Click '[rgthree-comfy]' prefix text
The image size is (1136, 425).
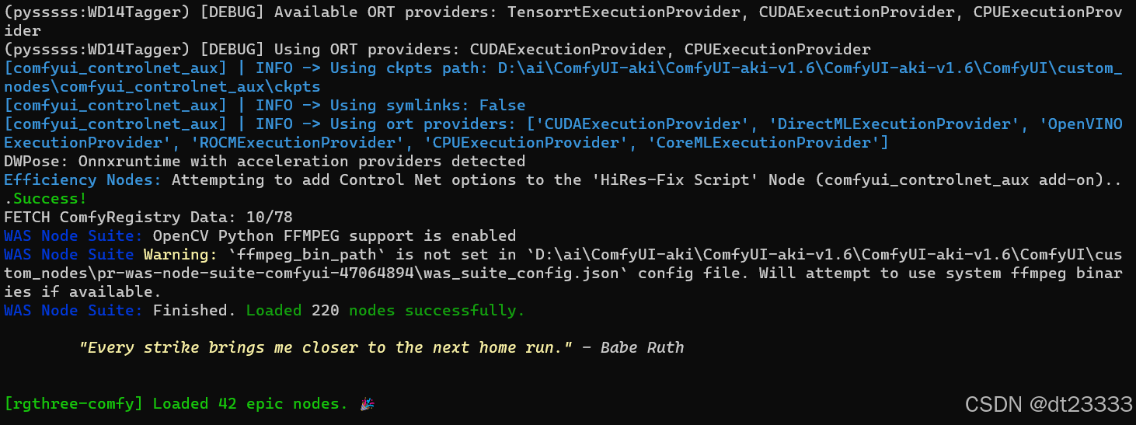(x=74, y=404)
